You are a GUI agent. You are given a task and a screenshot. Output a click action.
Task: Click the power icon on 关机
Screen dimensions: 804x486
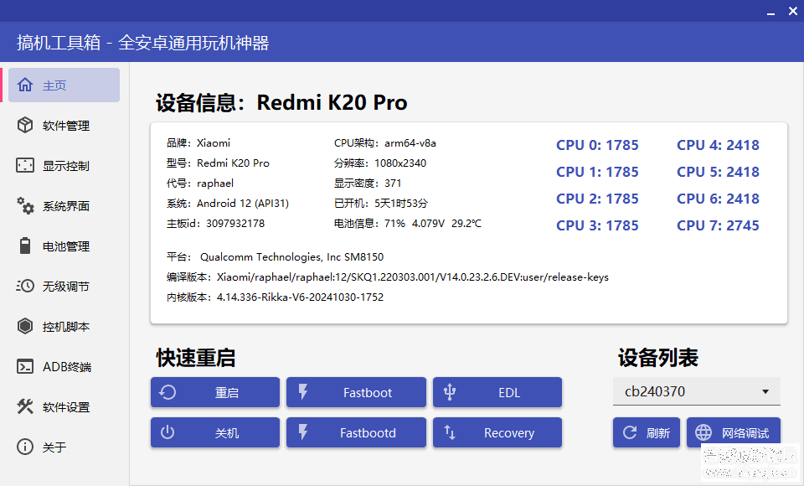(167, 432)
